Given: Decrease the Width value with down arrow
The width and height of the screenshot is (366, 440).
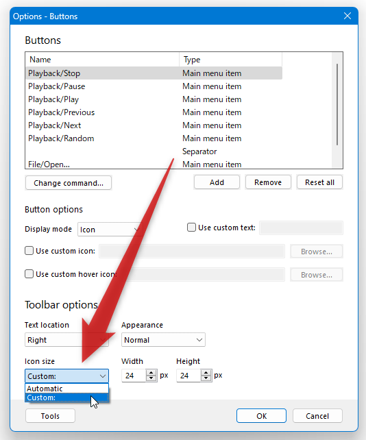Looking at the screenshot, I should [151, 378].
